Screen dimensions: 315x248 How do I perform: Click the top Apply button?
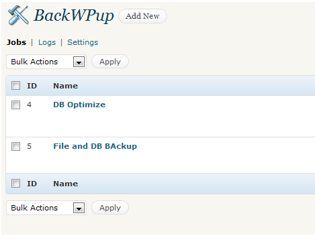[110, 62]
